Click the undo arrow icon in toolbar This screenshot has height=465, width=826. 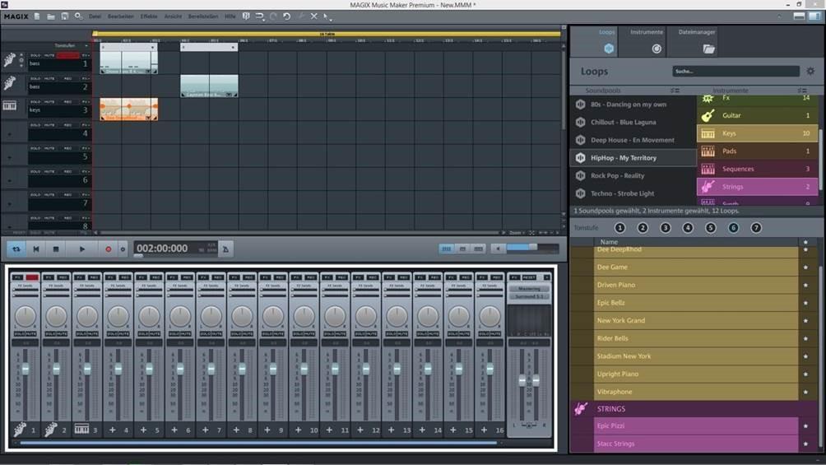pos(286,16)
